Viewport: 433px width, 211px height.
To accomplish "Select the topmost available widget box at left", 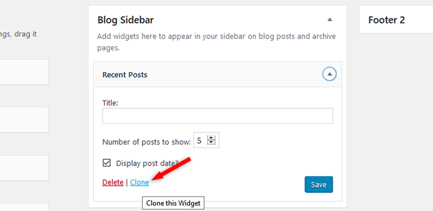I will (x=24, y=72).
